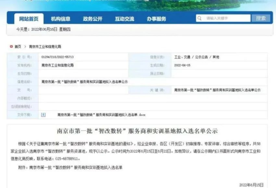Viewport: 276px width, 188px height.
Task: Open the 互动交流 menu item
Action: pos(125,19)
